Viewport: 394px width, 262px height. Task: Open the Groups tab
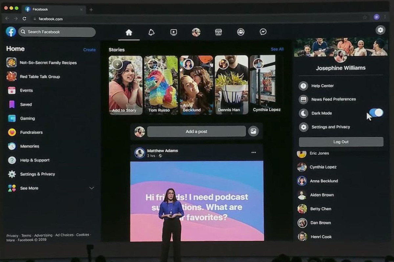241,32
